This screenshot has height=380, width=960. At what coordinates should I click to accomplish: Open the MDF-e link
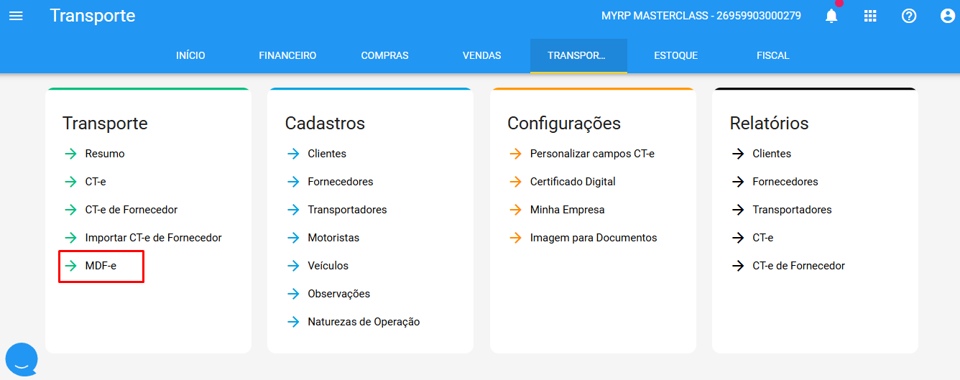[101, 266]
